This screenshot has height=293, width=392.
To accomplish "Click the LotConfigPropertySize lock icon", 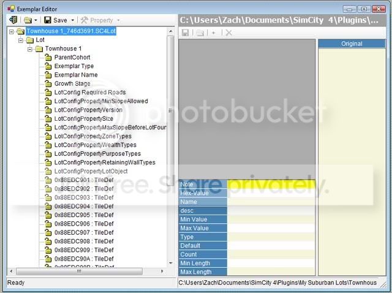I will point(48,118).
